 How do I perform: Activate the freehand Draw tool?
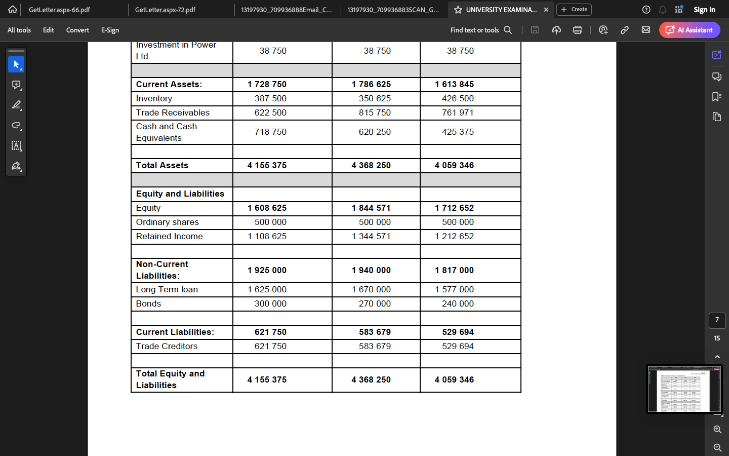click(16, 126)
